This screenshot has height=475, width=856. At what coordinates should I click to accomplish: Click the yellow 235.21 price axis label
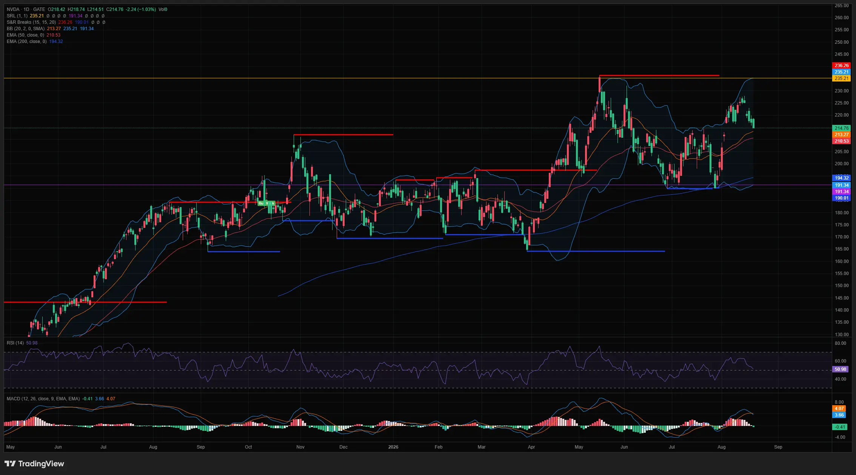[x=842, y=78]
